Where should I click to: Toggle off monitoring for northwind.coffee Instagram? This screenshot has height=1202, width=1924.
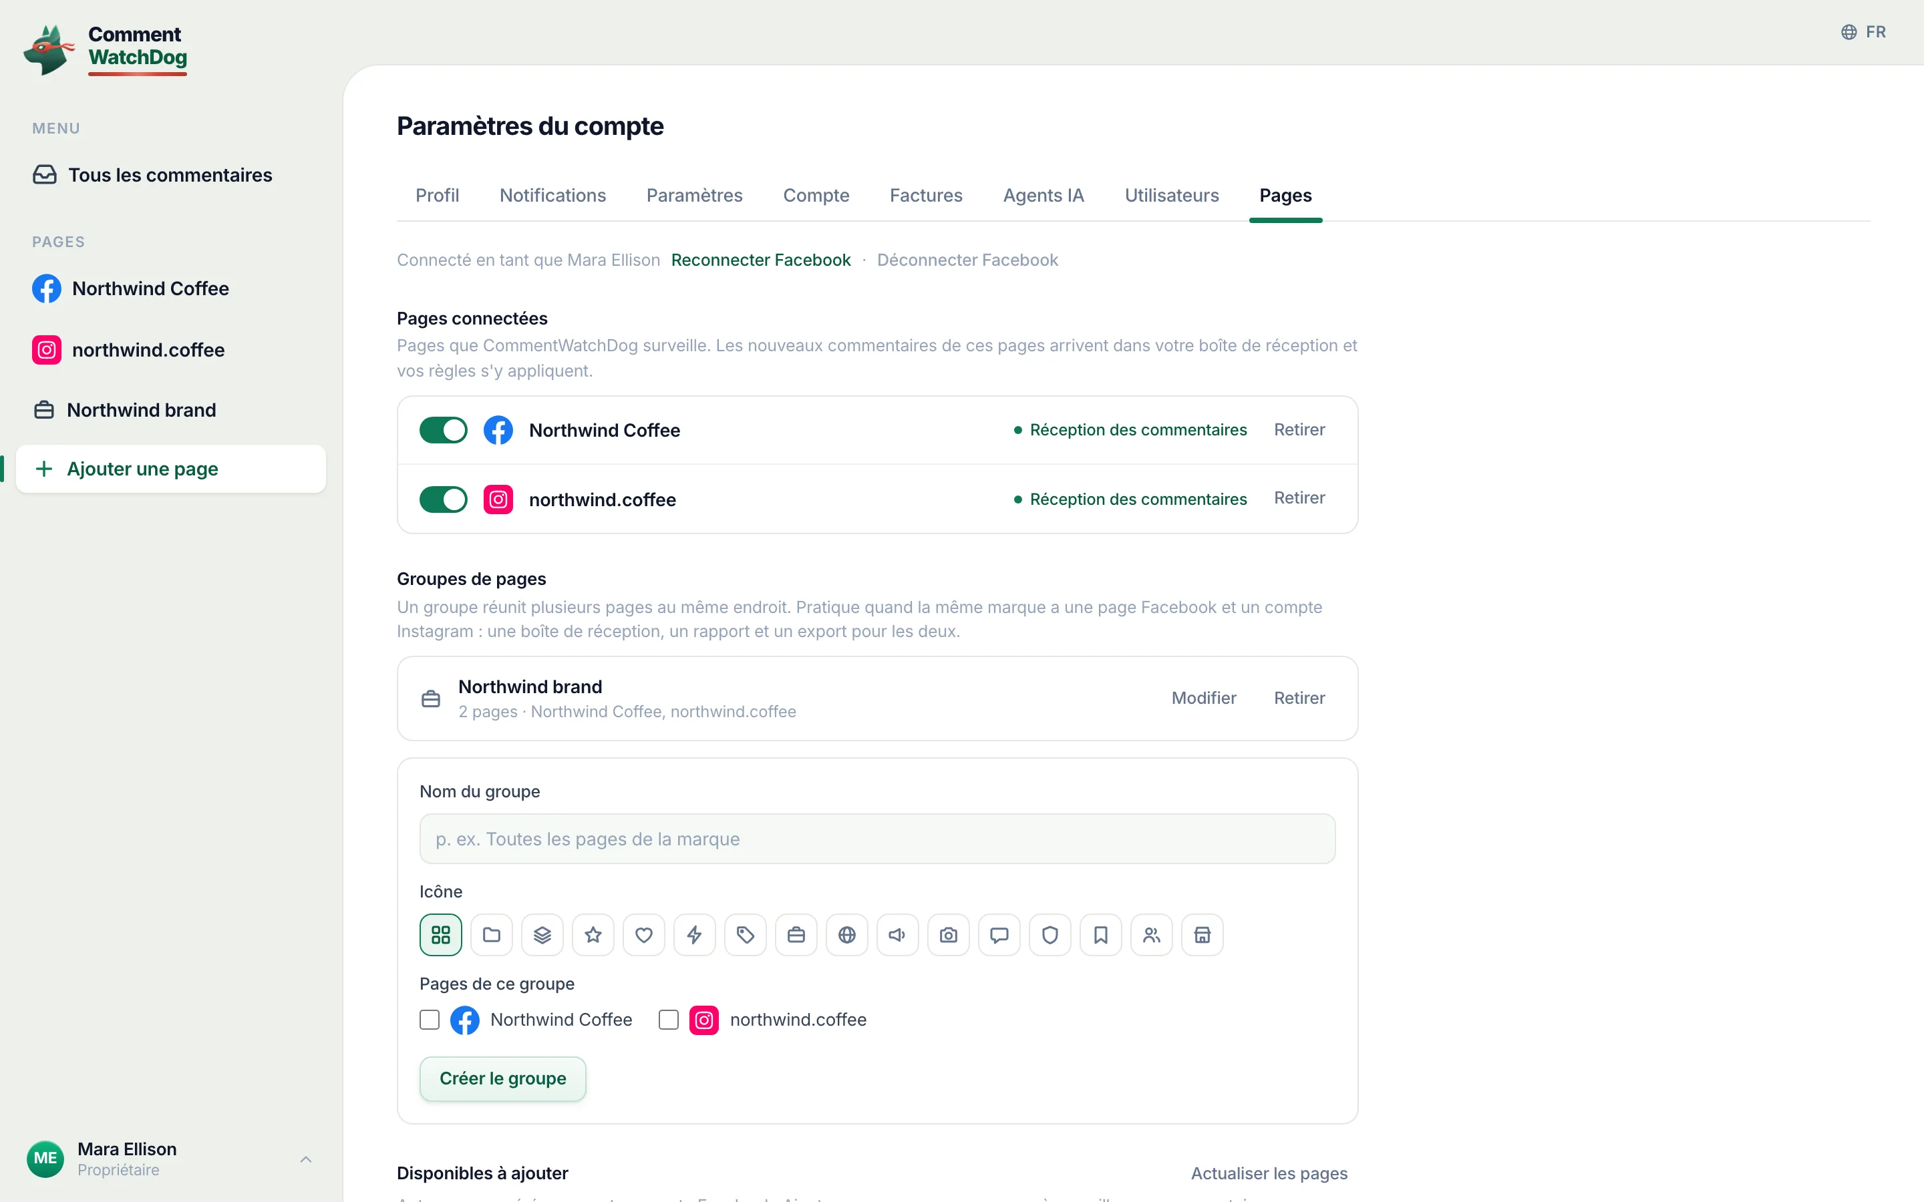444,499
